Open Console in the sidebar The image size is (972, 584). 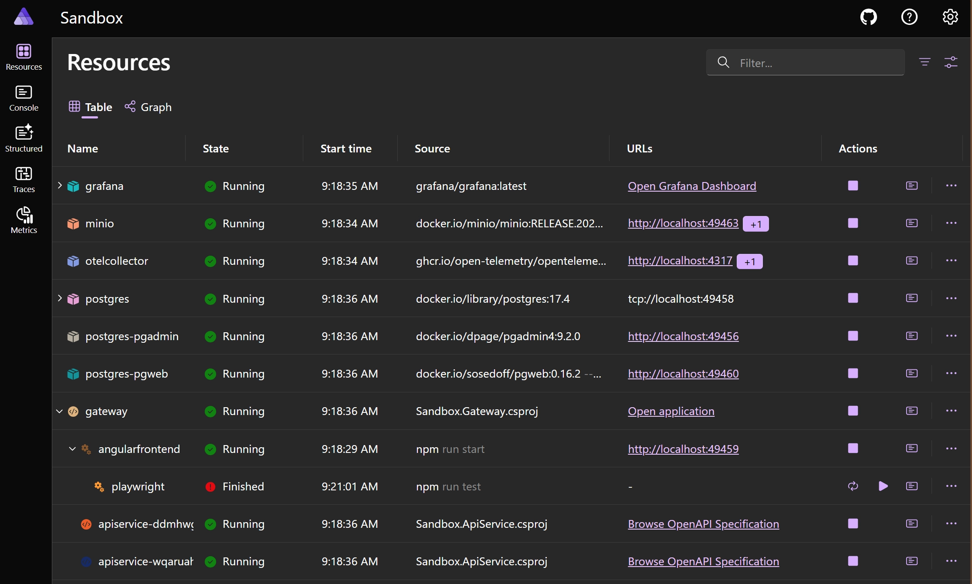tap(24, 98)
